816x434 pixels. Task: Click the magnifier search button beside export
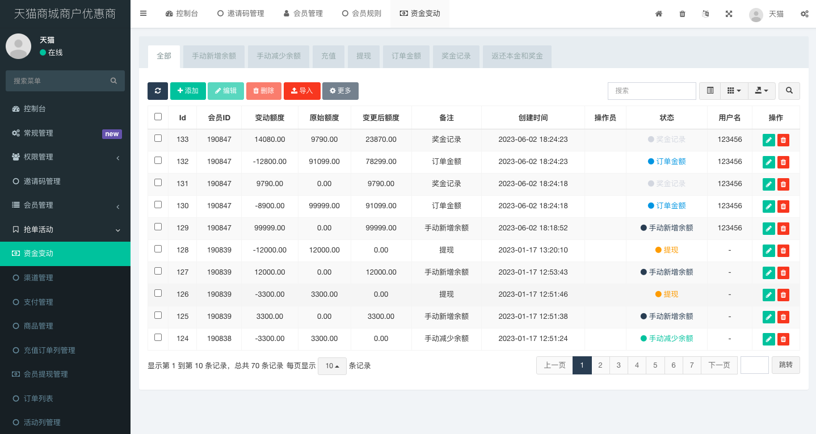pos(789,91)
